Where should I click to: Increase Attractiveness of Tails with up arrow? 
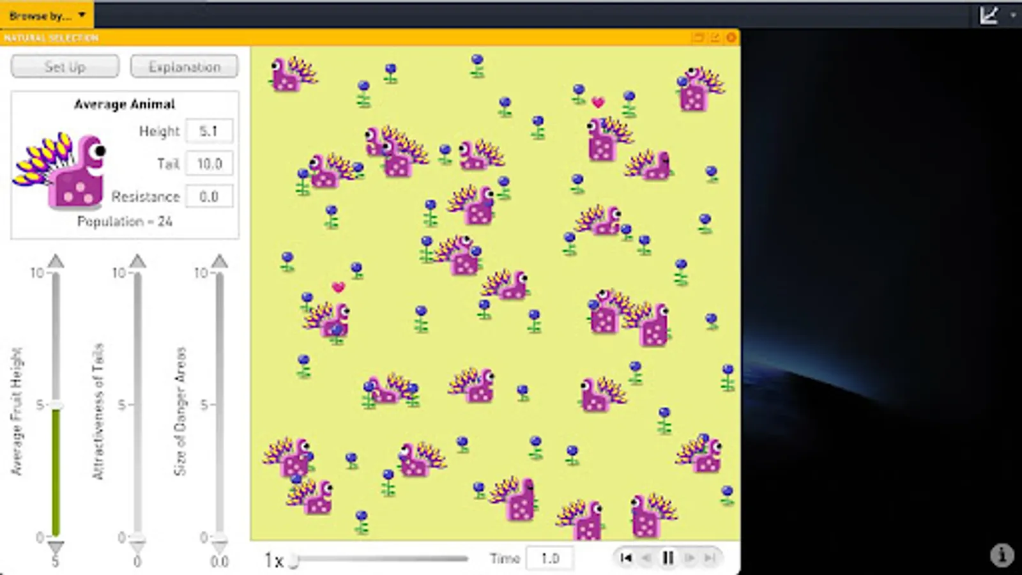click(138, 261)
